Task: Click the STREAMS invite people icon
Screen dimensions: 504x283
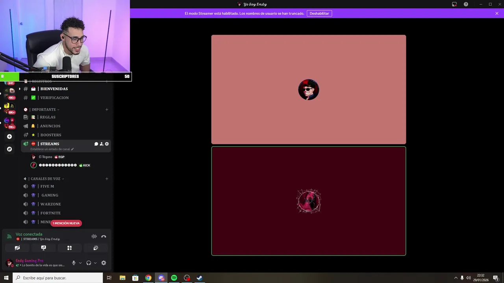Action: pos(102,144)
